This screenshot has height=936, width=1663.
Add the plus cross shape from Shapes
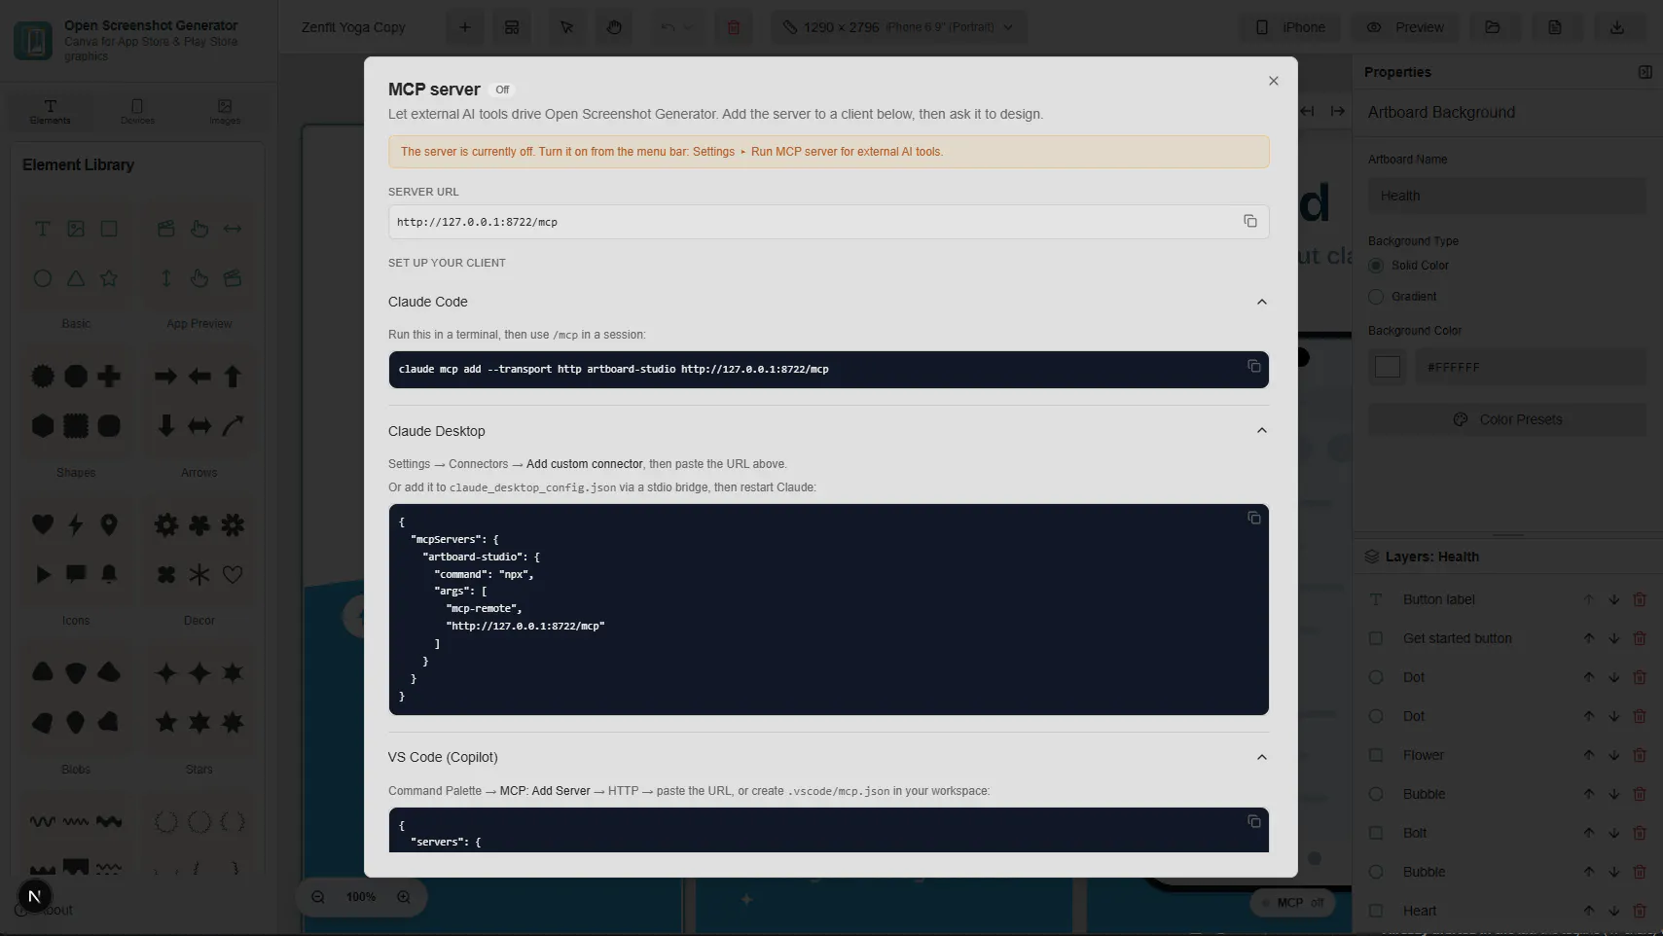109,376
